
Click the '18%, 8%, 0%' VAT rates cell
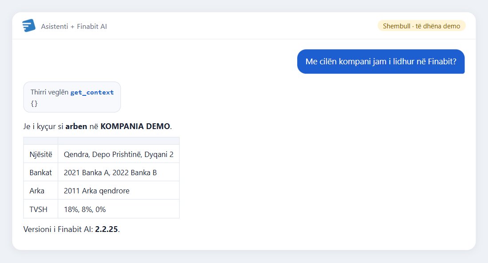[x=118, y=209]
